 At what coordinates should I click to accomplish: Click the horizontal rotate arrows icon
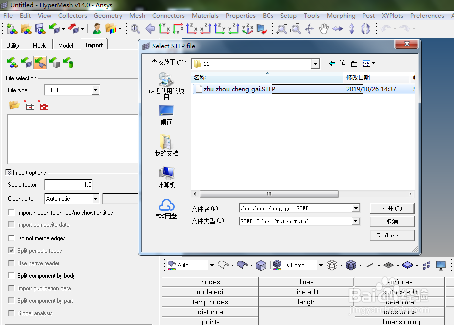pyautogui.click(x=337, y=29)
